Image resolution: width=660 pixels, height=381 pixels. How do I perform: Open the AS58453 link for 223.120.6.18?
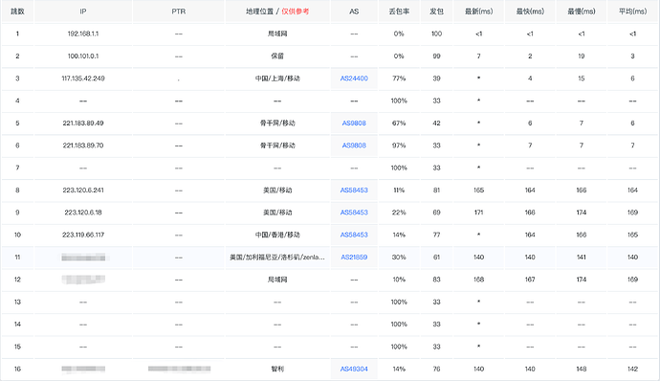click(x=354, y=213)
